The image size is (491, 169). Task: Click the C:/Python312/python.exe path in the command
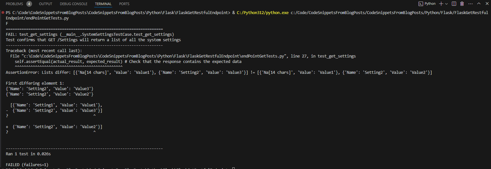262,13
